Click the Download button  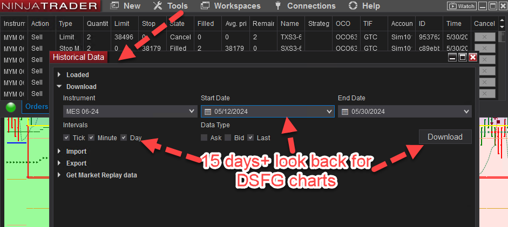445,137
